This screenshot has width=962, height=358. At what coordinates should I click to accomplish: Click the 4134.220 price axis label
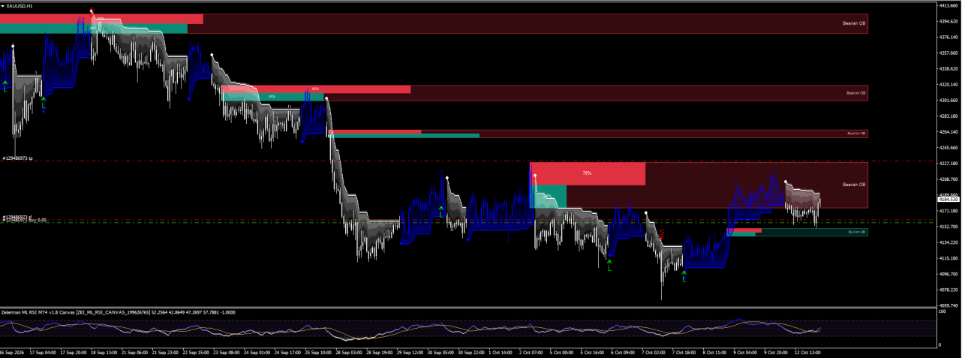pyautogui.click(x=949, y=242)
